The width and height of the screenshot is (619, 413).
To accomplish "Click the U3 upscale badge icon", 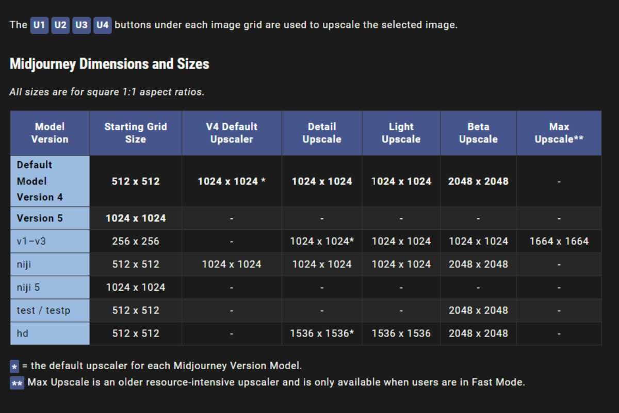I will pyautogui.click(x=81, y=25).
